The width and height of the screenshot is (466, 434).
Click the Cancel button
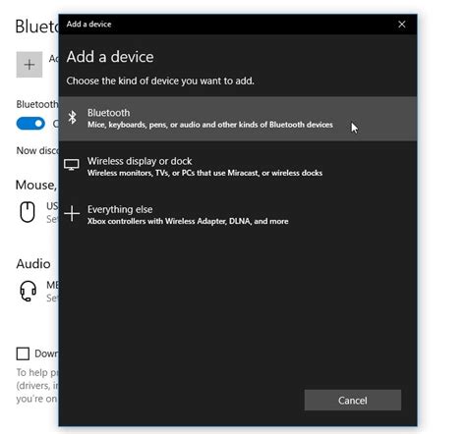coord(353,400)
